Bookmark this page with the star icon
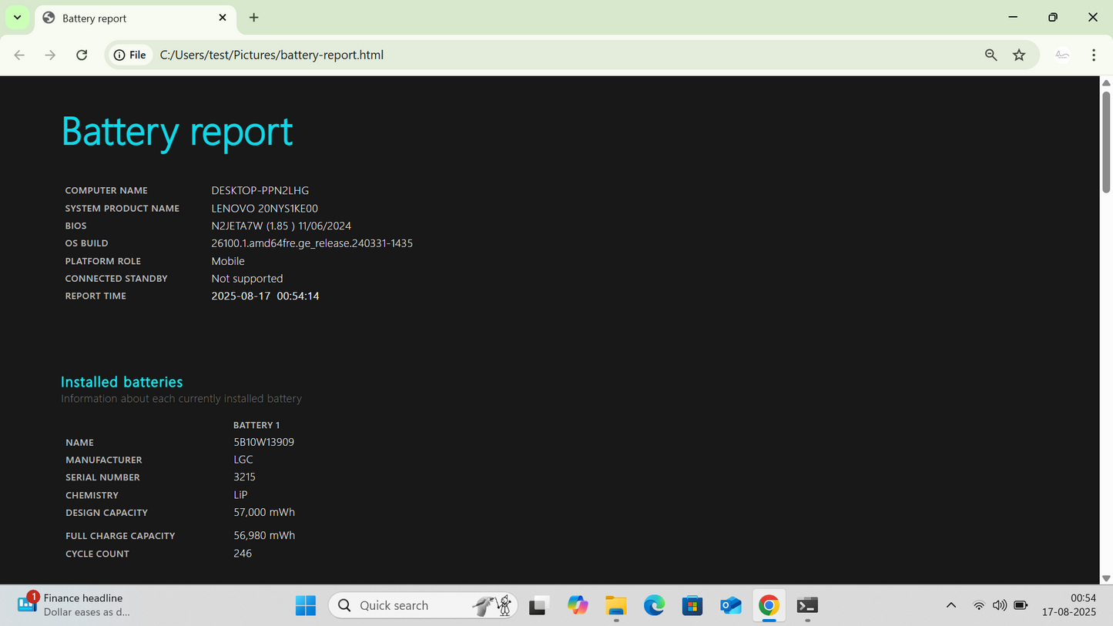Screen dimensions: 1113x626 point(1019,55)
